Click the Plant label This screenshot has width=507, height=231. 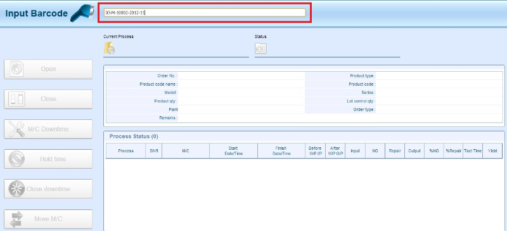(x=173, y=110)
